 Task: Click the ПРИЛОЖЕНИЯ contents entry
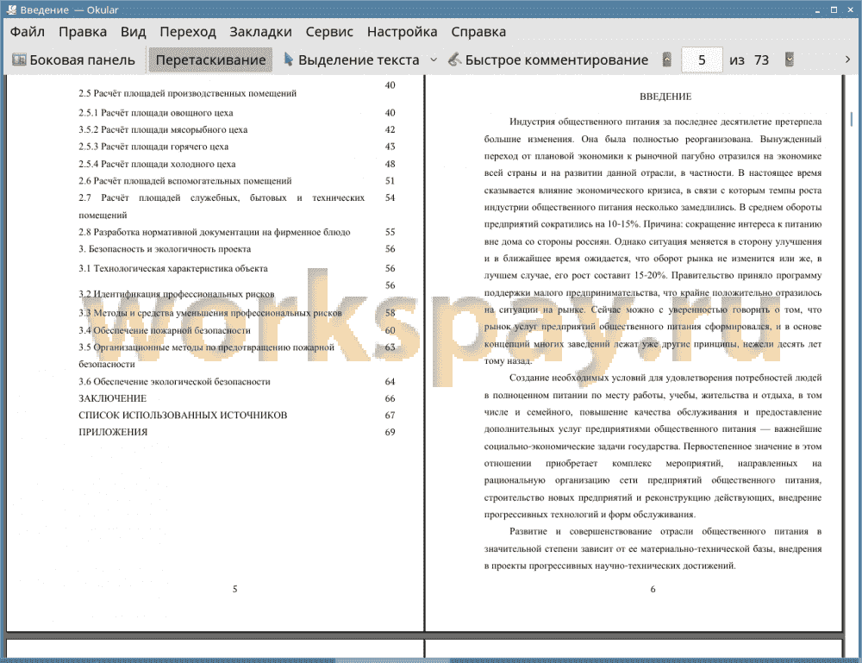pyautogui.click(x=113, y=432)
